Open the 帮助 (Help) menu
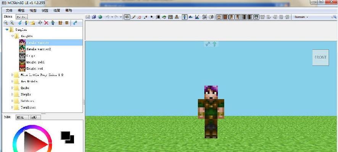This screenshot has width=338, height=152. click(69, 10)
